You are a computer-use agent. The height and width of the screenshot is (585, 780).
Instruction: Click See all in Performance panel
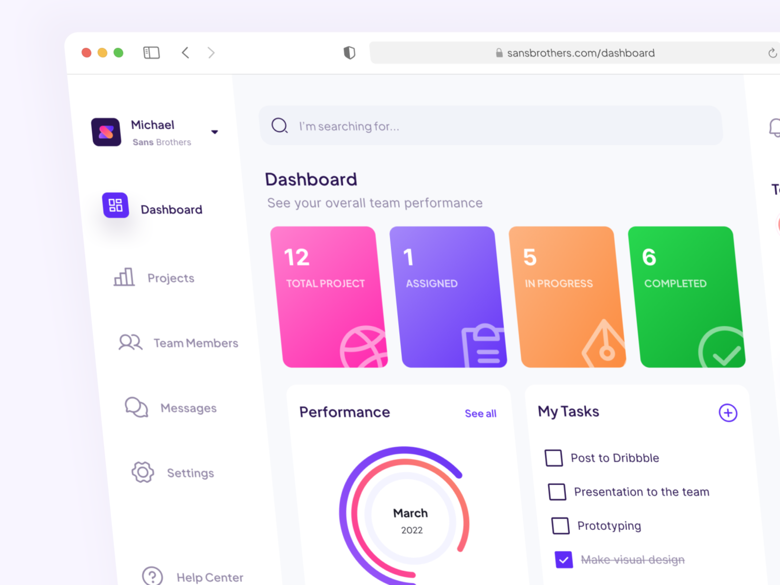481,413
